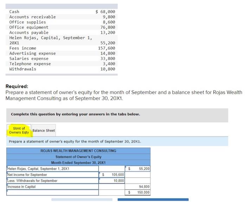Click the Office supplies row
The height and width of the screenshot is (202, 246).
[x=61, y=22]
